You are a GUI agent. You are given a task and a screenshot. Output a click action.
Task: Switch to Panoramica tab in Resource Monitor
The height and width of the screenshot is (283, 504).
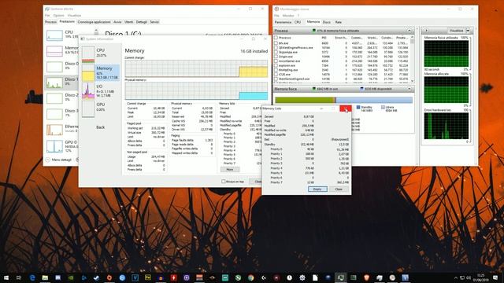coord(283,22)
